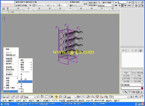Toggle the Percent Snap button
This screenshot has height=106, width=145.
coord(102,97)
